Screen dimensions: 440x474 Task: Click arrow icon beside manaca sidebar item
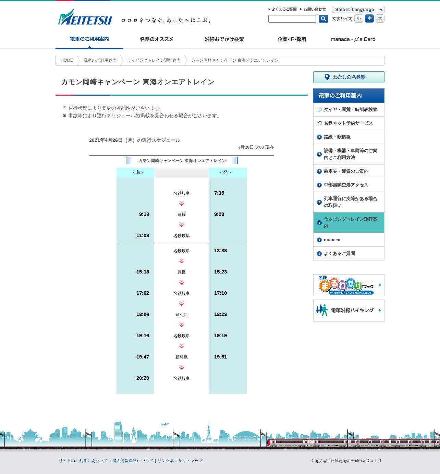coord(319,240)
